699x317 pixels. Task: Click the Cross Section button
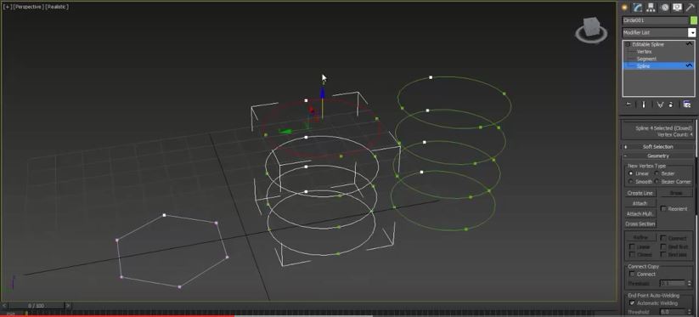point(640,224)
